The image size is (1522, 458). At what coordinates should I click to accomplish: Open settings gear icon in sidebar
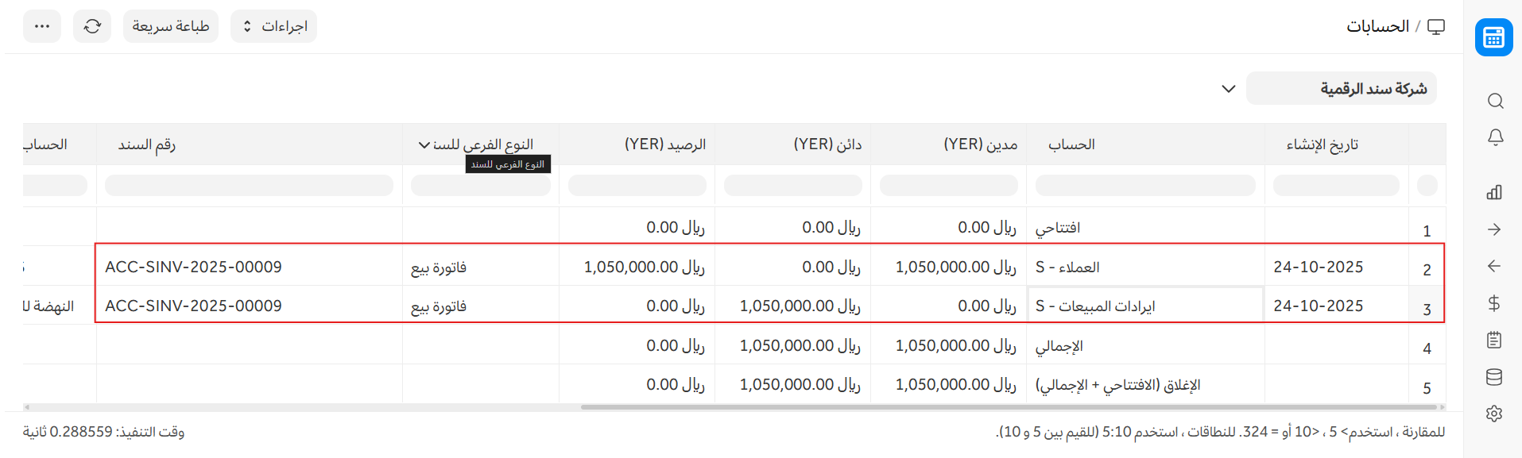[1494, 414]
